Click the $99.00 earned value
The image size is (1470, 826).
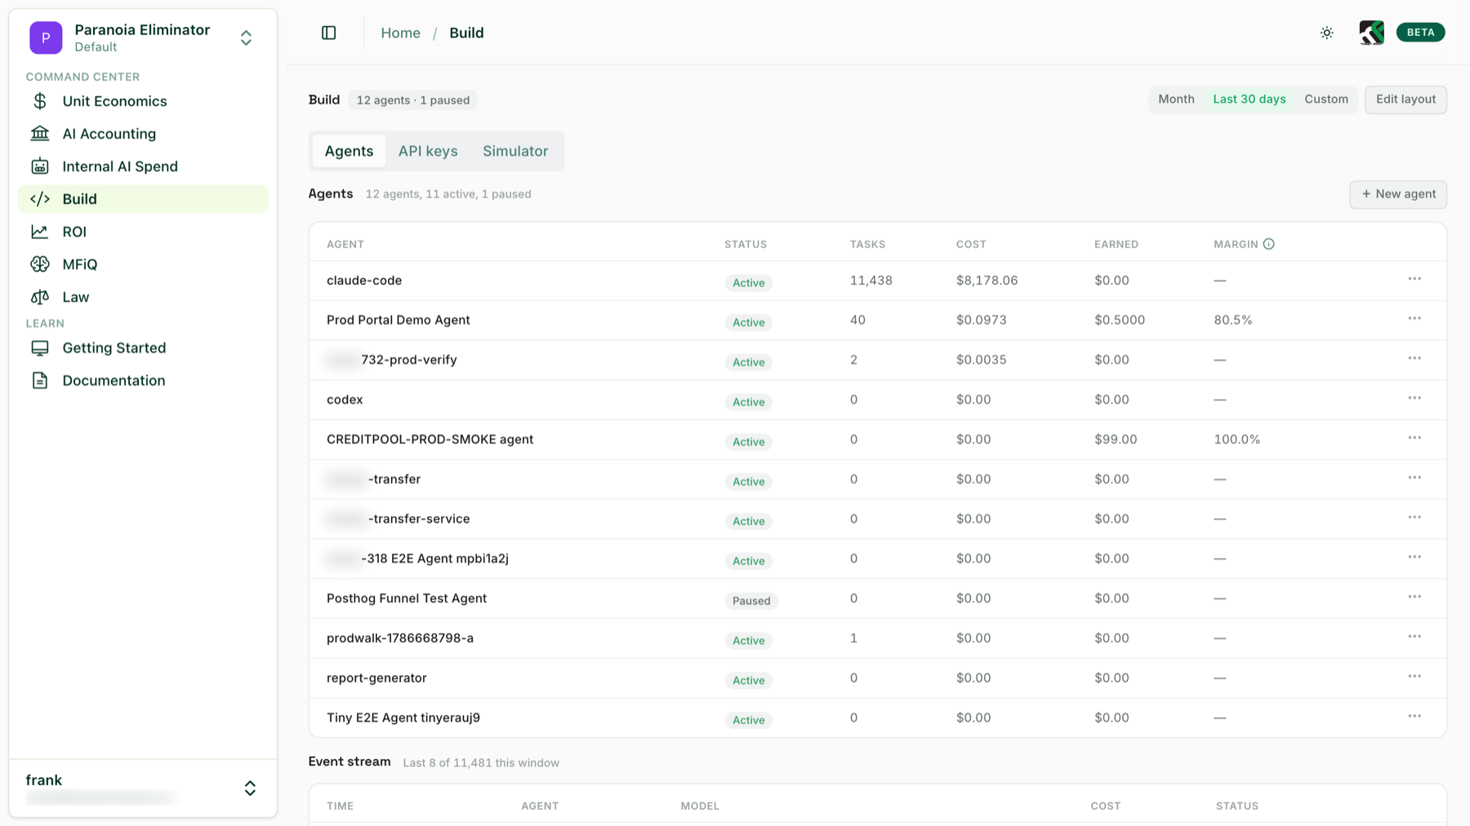(1116, 439)
